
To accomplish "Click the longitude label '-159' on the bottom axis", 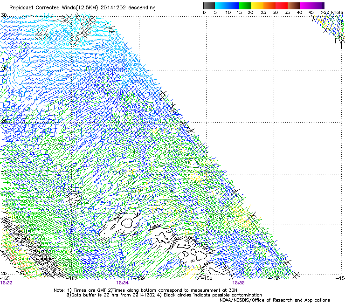I will coord(139,278).
